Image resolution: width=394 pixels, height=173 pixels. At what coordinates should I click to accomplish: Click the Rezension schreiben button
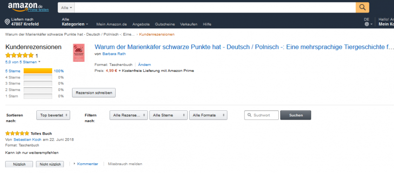[94, 93]
